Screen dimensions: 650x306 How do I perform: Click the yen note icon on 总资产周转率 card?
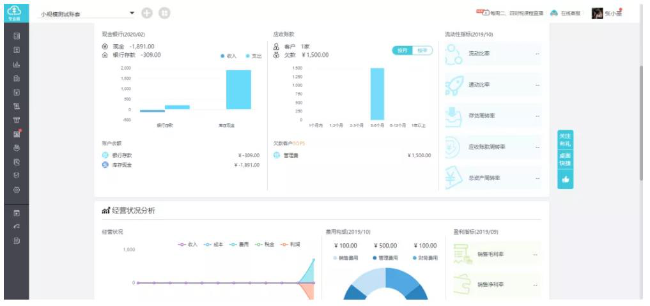pos(454,178)
